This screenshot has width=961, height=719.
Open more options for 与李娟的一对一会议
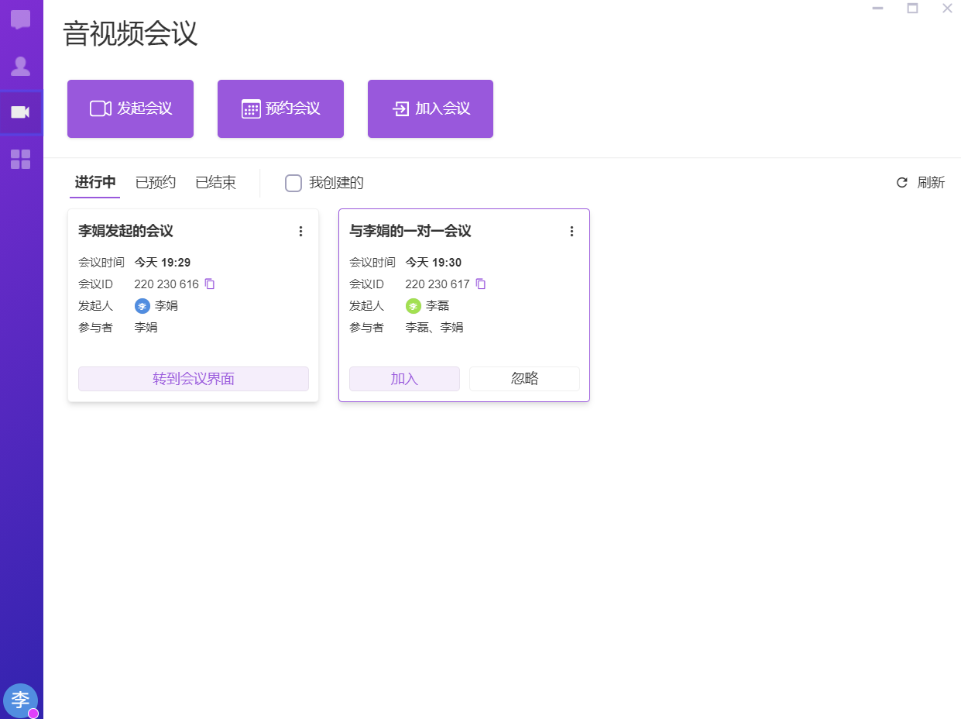tap(572, 231)
